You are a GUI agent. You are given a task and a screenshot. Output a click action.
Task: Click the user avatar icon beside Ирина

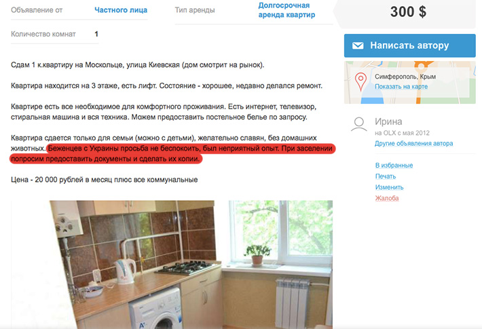coord(358,124)
